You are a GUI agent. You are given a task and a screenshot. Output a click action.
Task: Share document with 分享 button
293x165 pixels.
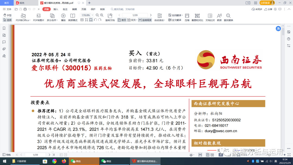click(x=268, y=9)
